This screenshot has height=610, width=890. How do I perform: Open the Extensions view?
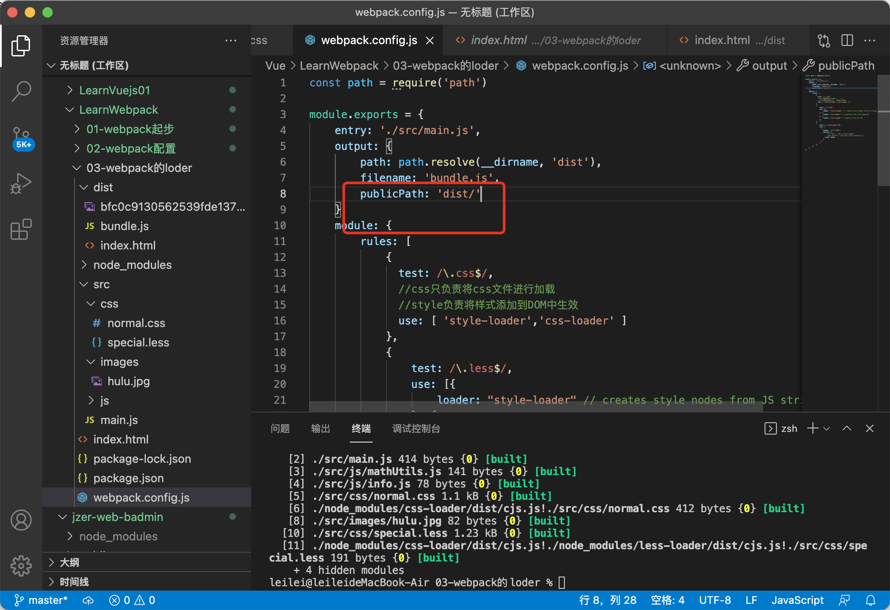coord(21,229)
